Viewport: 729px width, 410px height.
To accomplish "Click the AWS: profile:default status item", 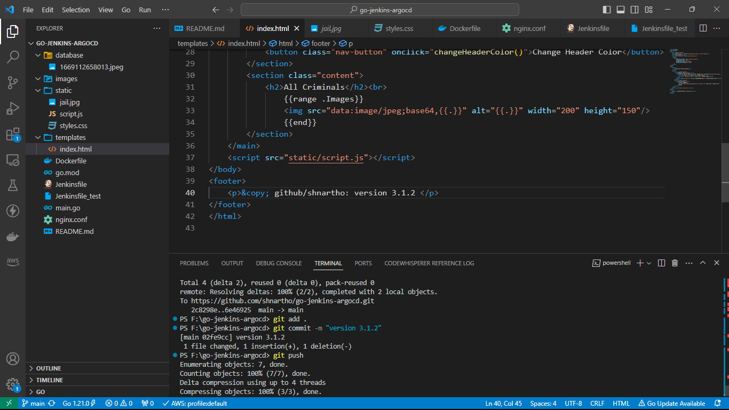I will pyautogui.click(x=195, y=403).
